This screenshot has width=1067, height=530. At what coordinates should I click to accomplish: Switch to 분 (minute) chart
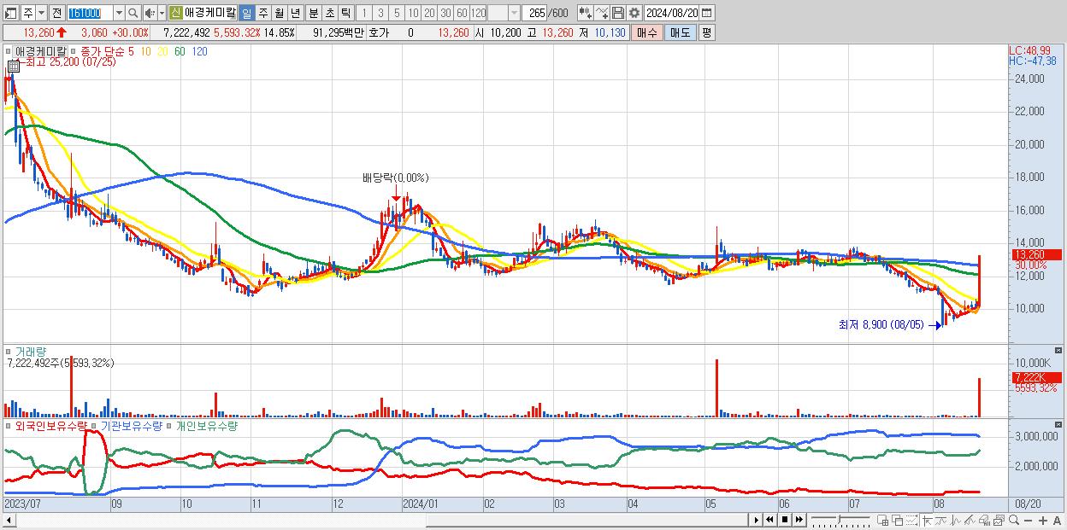click(313, 13)
